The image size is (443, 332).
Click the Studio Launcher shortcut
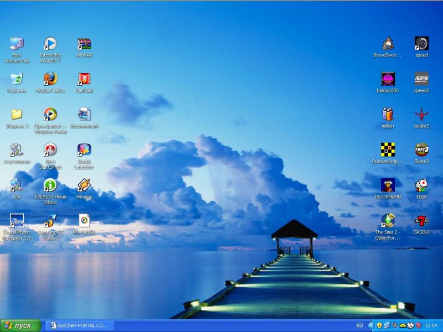point(84,150)
